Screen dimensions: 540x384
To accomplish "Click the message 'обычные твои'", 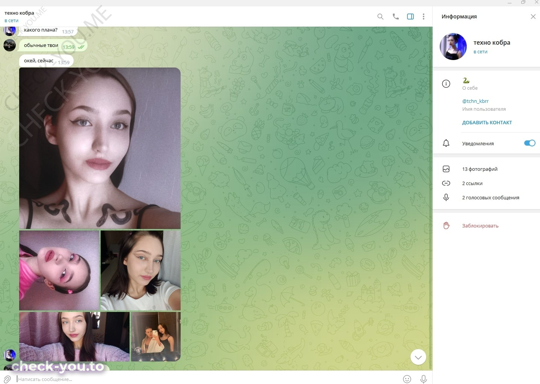I will click(53, 46).
